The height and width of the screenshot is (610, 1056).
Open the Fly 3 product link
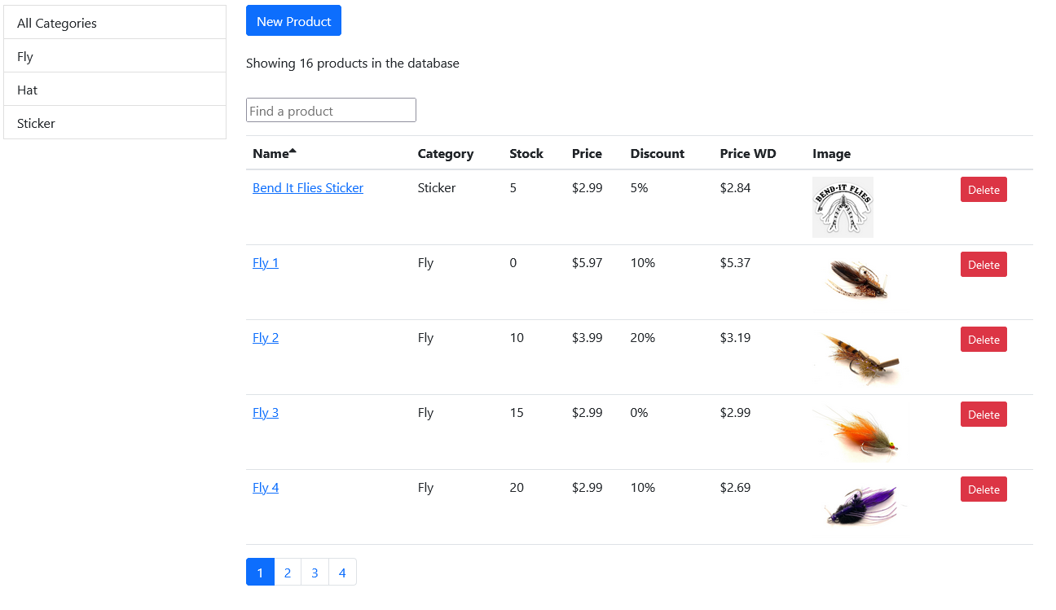(x=266, y=412)
